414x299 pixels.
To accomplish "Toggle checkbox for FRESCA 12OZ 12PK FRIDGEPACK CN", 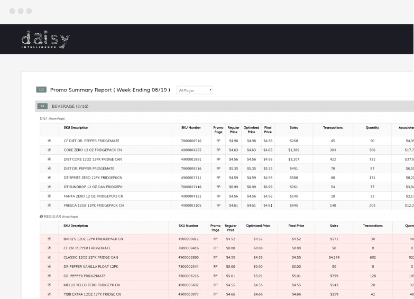I will pos(49,205).
